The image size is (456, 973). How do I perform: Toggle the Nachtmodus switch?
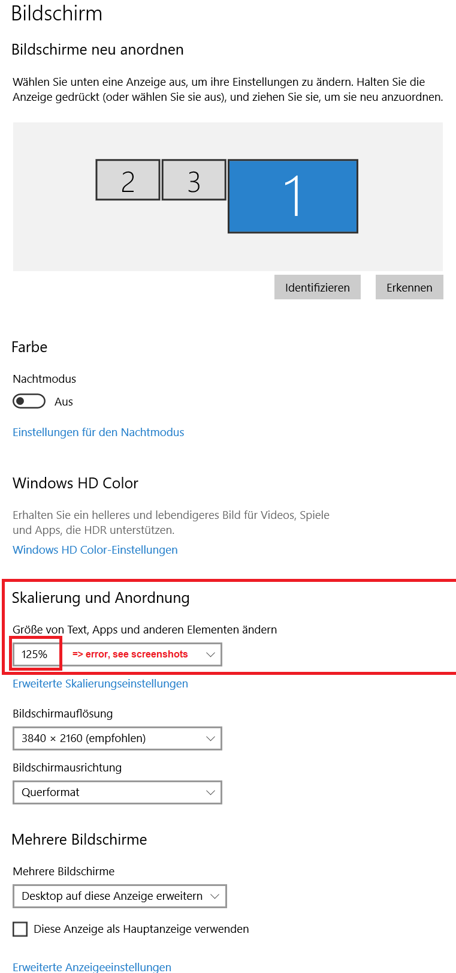(x=29, y=401)
